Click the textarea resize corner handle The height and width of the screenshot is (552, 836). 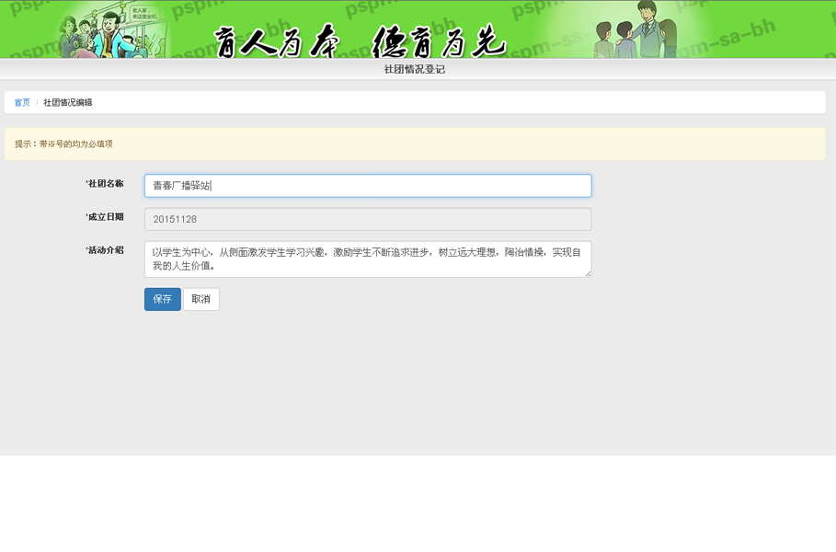[588, 273]
